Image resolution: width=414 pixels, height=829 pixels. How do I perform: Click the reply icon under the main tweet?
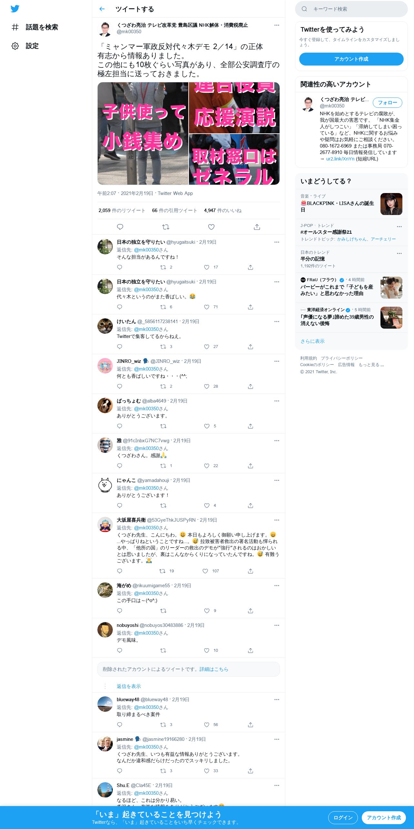120,227
